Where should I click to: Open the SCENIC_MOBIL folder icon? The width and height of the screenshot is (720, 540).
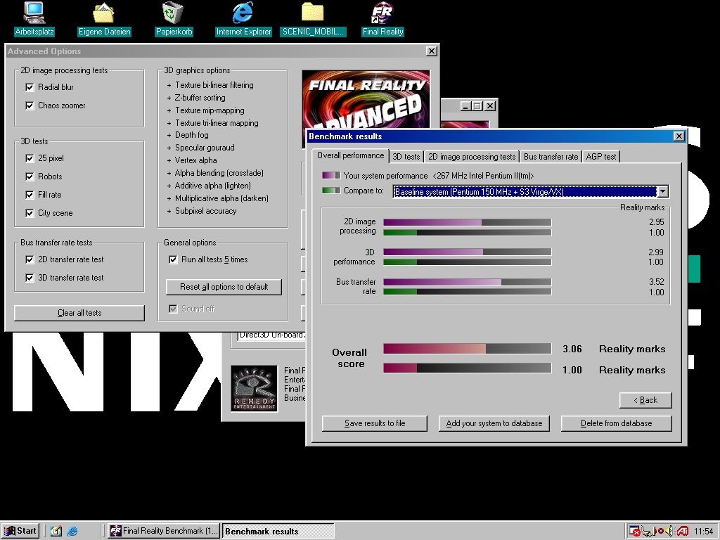pyautogui.click(x=313, y=19)
